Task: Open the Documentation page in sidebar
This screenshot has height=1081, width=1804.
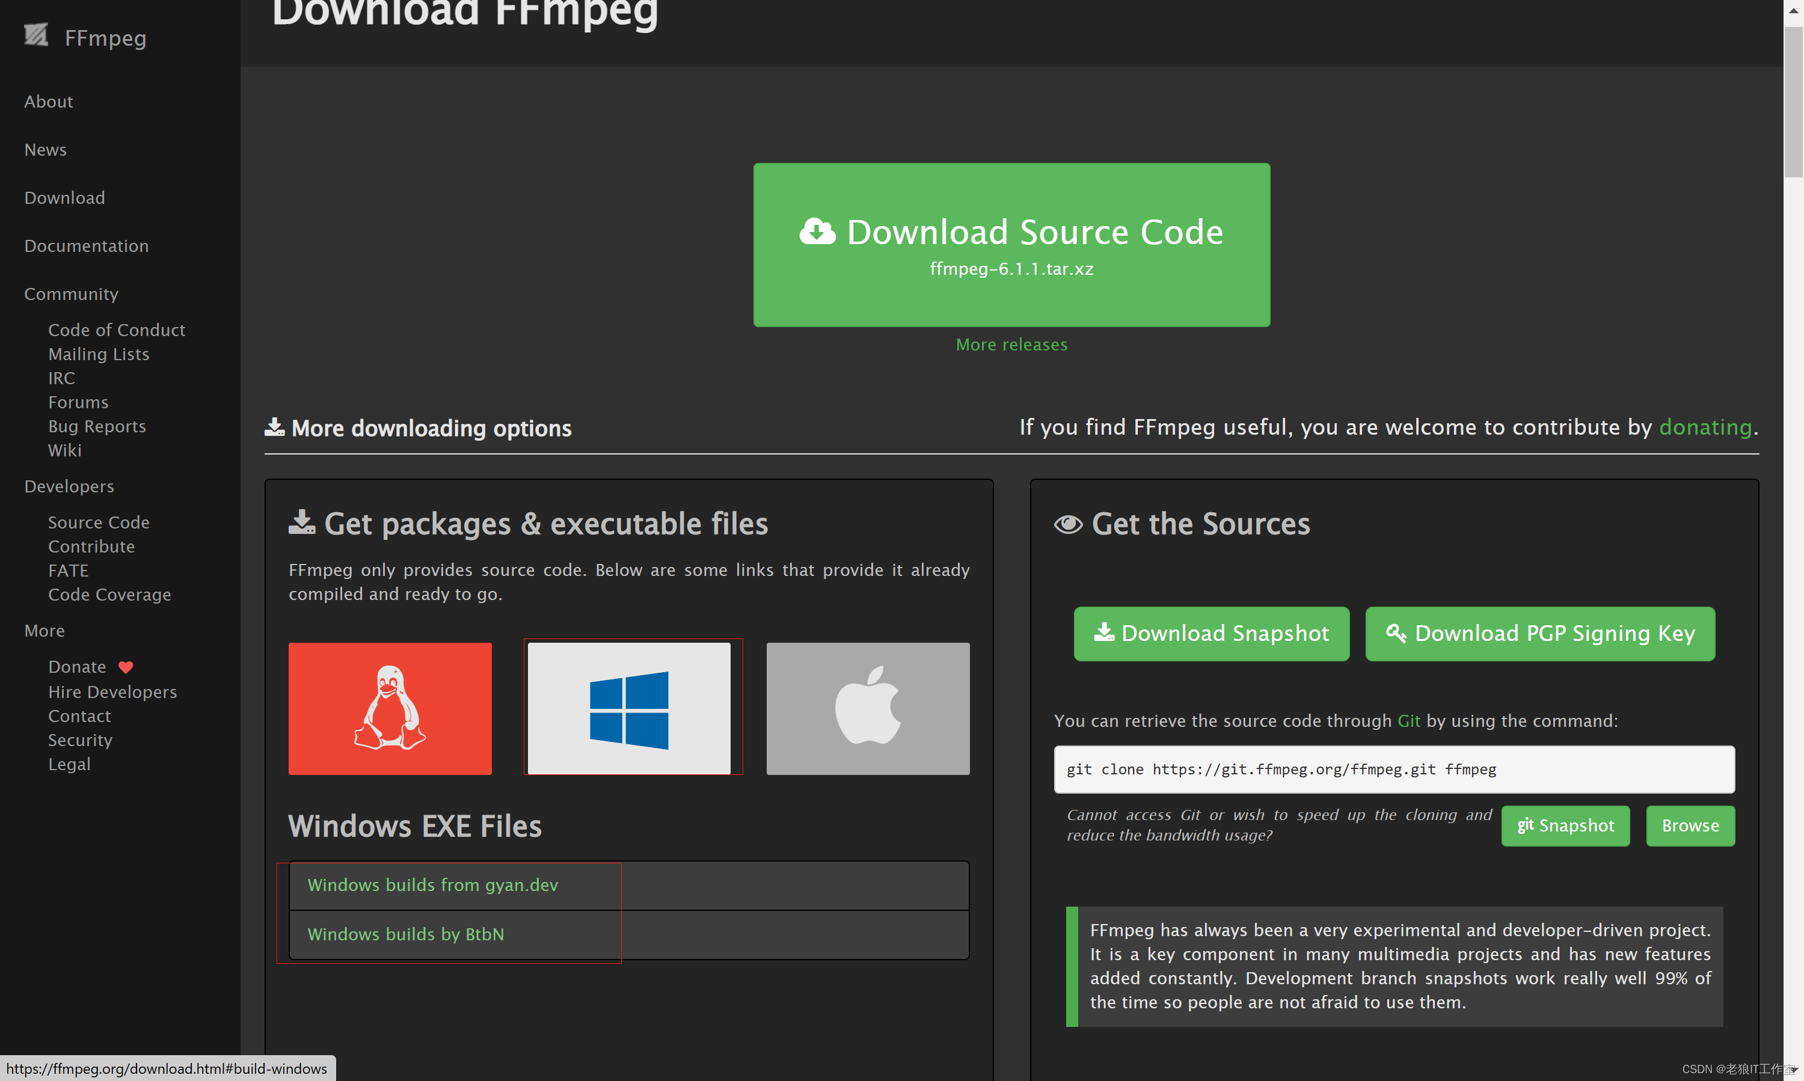Action: coord(86,245)
